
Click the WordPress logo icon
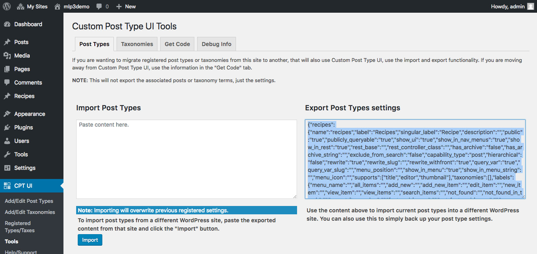(7, 6)
